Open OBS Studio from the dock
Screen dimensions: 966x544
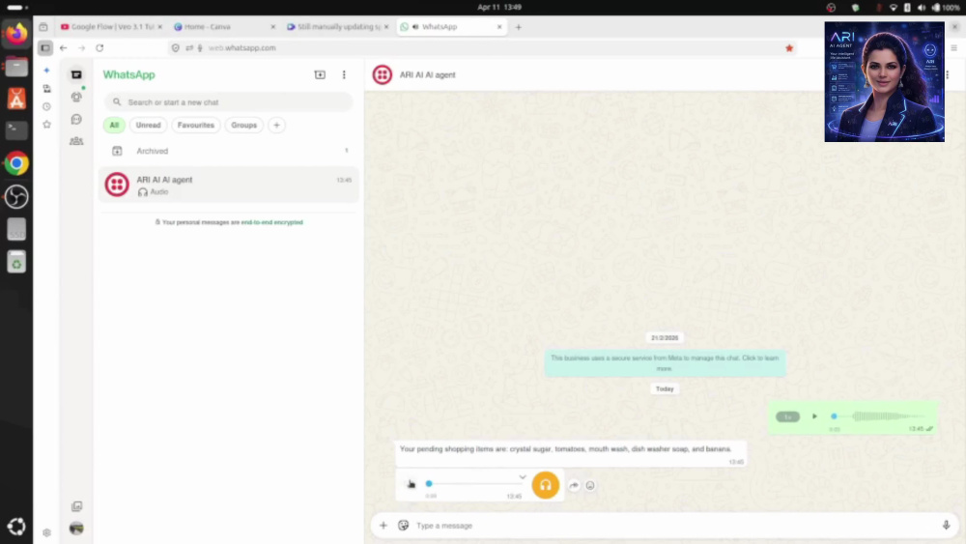click(16, 197)
